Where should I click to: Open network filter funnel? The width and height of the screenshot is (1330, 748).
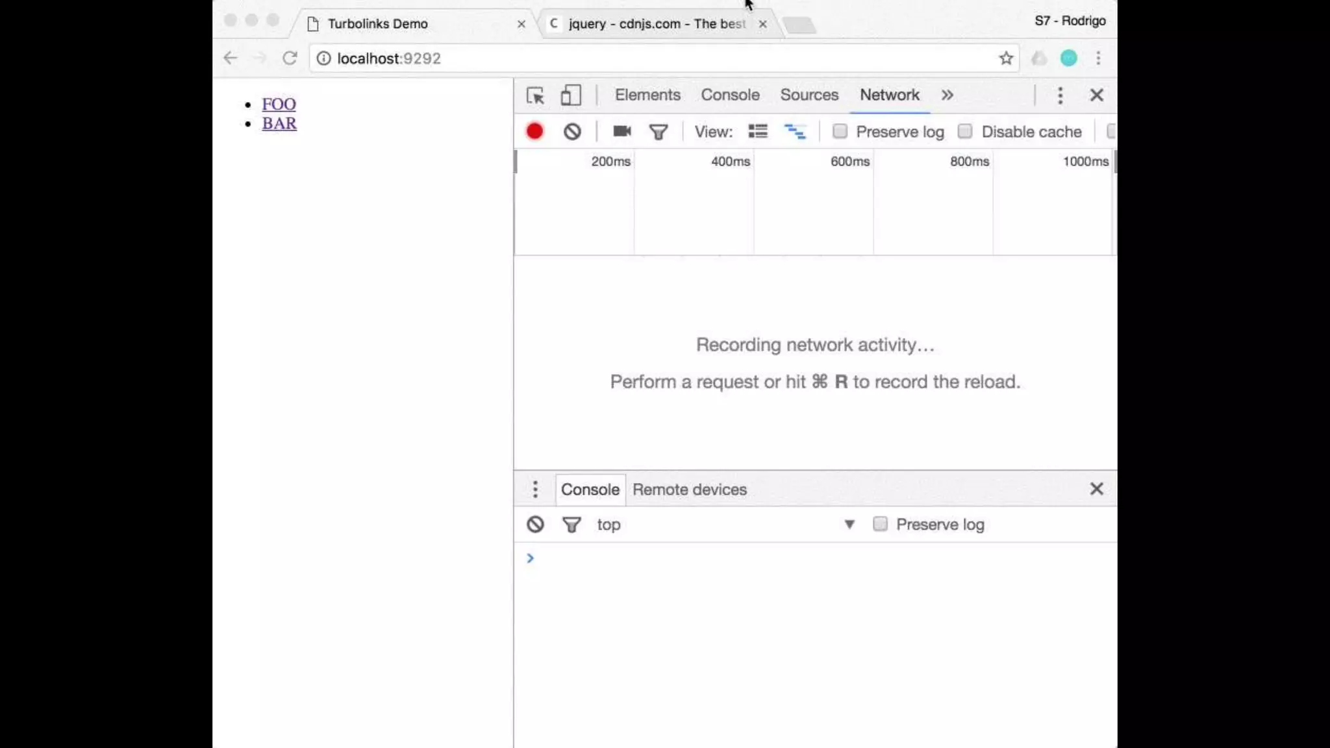click(x=659, y=132)
